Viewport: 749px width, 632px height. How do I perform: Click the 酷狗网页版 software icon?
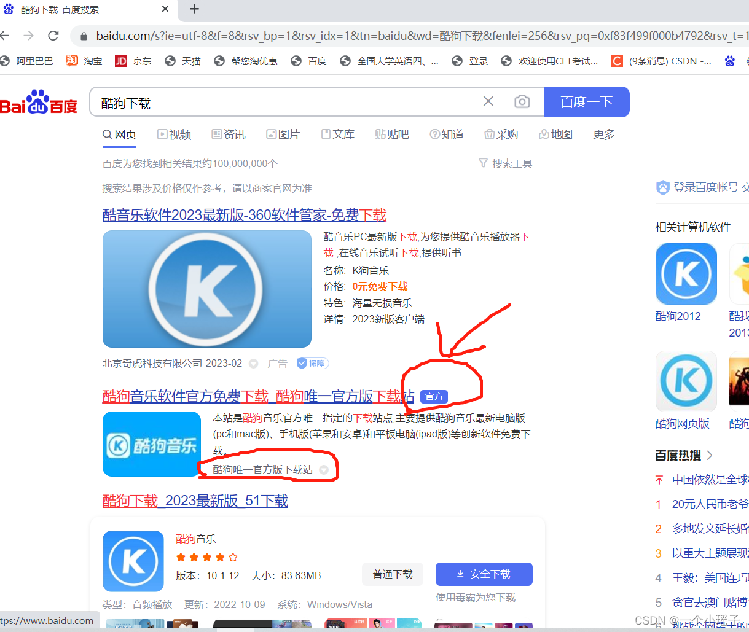click(x=686, y=381)
